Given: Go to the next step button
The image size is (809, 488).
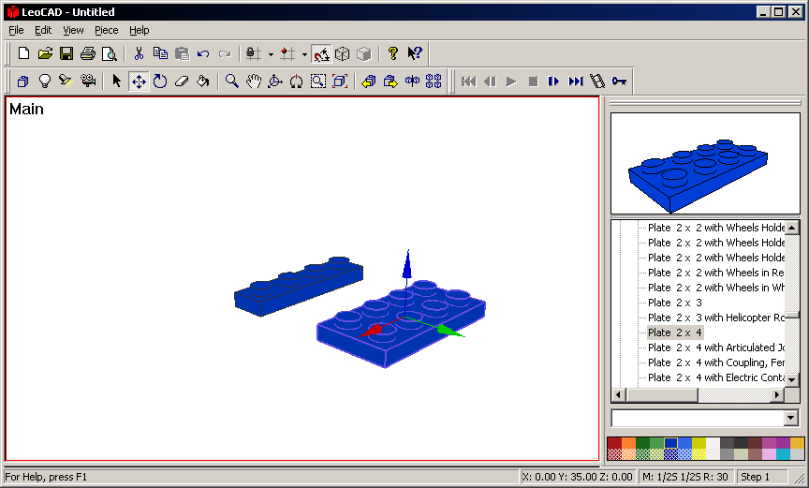Looking at the screenshot, I should (554, 81).
